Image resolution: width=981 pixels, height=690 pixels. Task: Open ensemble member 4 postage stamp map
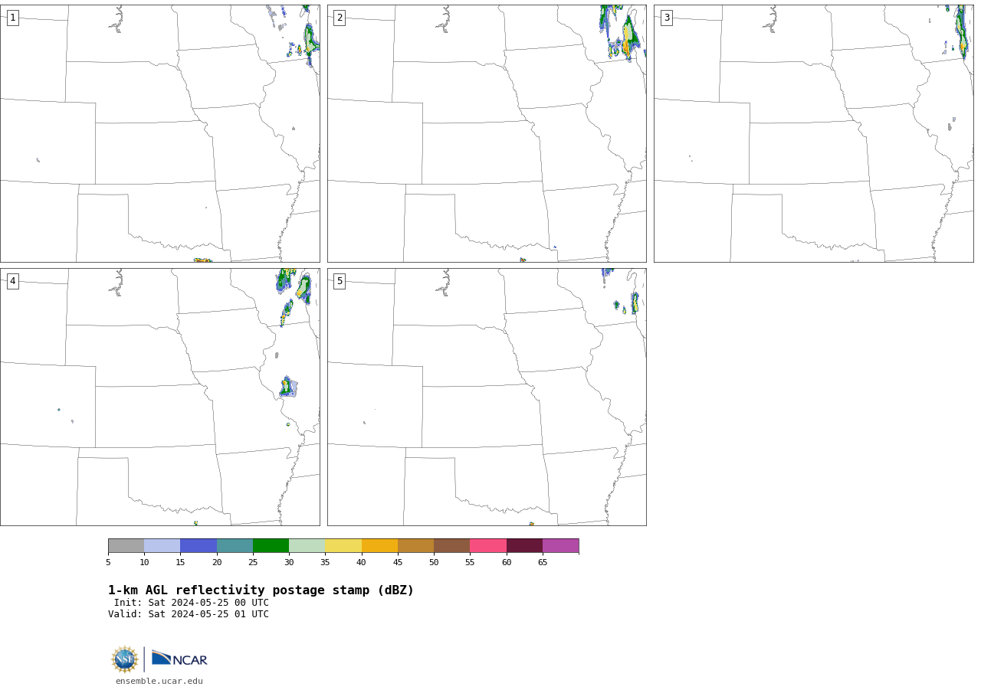159,397
